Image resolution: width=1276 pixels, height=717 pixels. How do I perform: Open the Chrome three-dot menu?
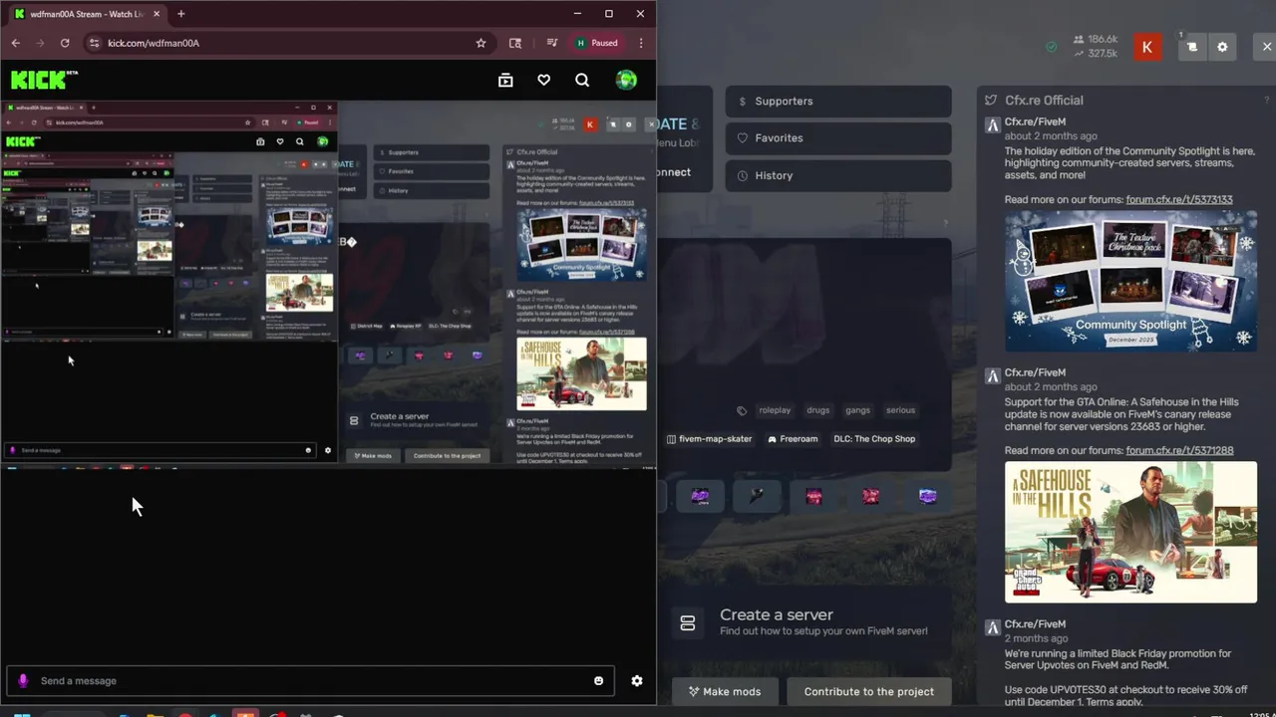(641, 43)
